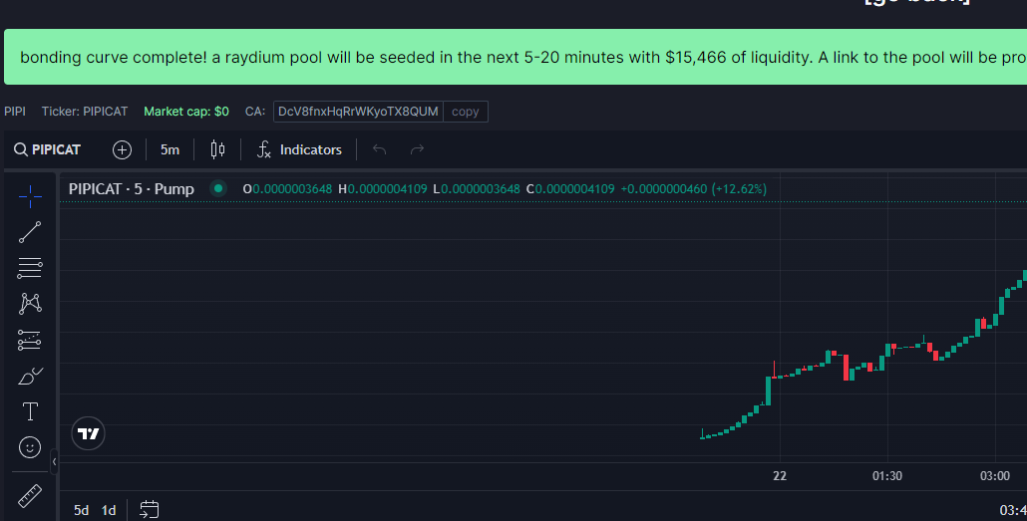This screenshot has height=521, width=1027.
Task: Select the contract address field
Action: [x=358, y=112]
